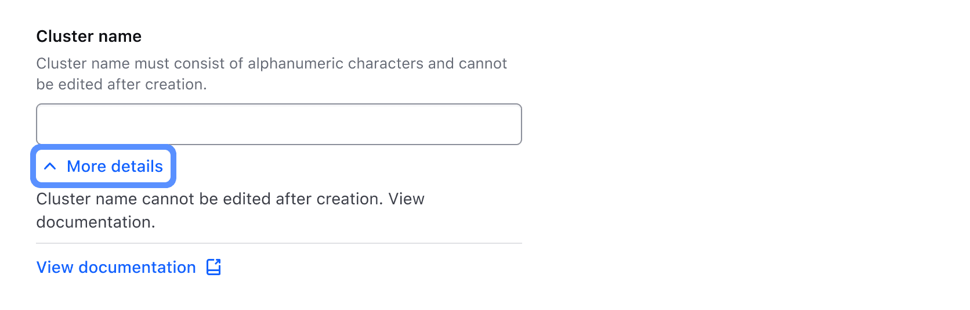
Task: Click the chevron-up icon beside More details
Action: pos(50,167)
